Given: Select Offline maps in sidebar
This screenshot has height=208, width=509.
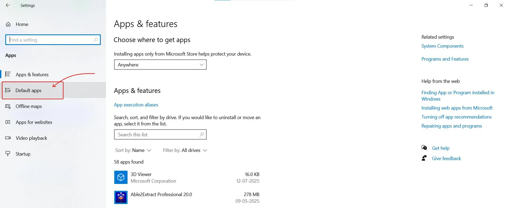Looking at the screenshot, I should (x=53, y=106).
